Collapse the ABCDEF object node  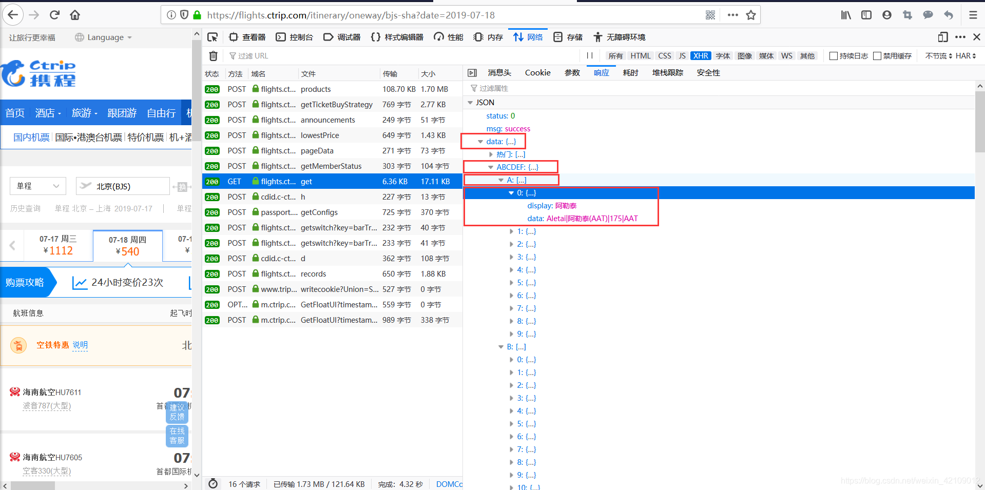491,167
